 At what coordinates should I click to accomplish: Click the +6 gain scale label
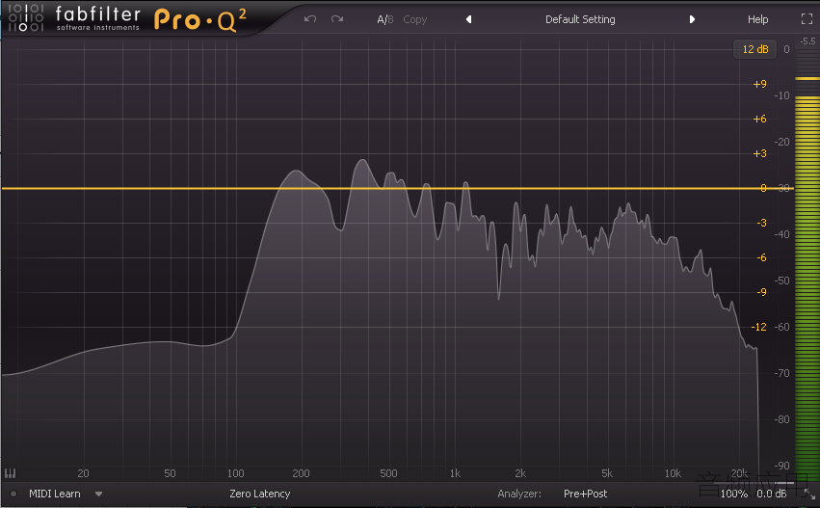click(759, 119)
